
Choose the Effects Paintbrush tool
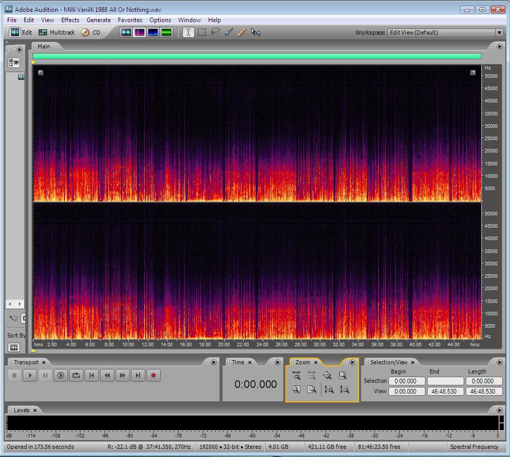pyautogui.click(x=228, y=32)
